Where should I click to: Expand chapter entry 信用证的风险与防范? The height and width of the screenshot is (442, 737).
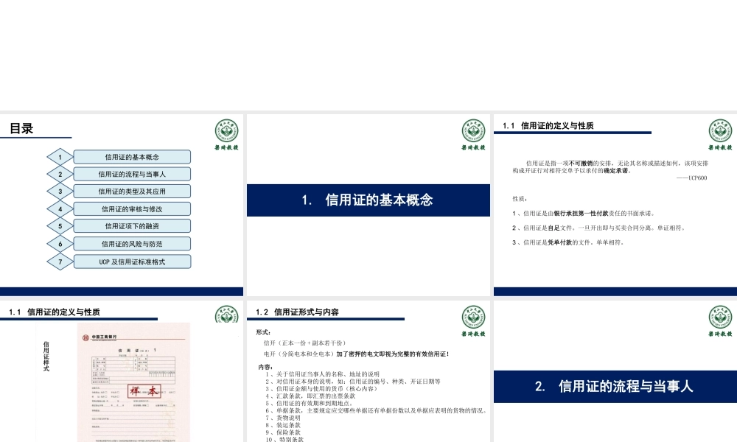tap(131, 243)
